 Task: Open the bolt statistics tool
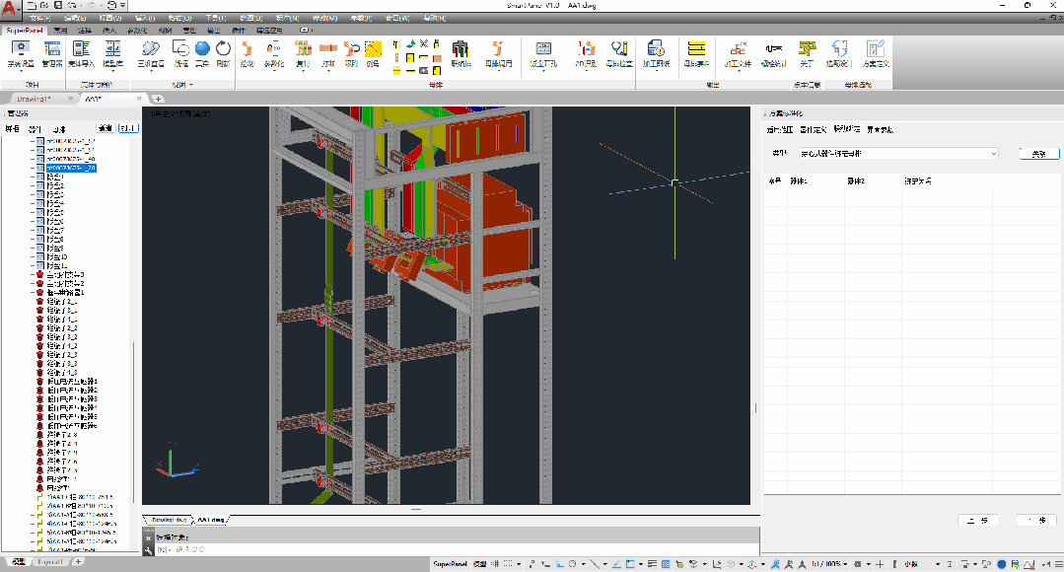tap(773, 53)
